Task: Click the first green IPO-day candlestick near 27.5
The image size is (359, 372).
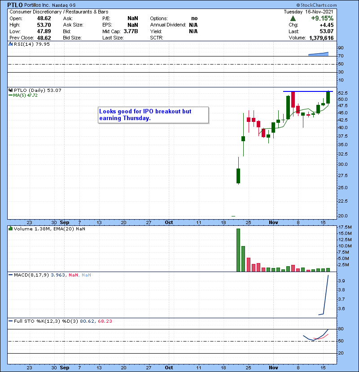Action: coord(238,176)
